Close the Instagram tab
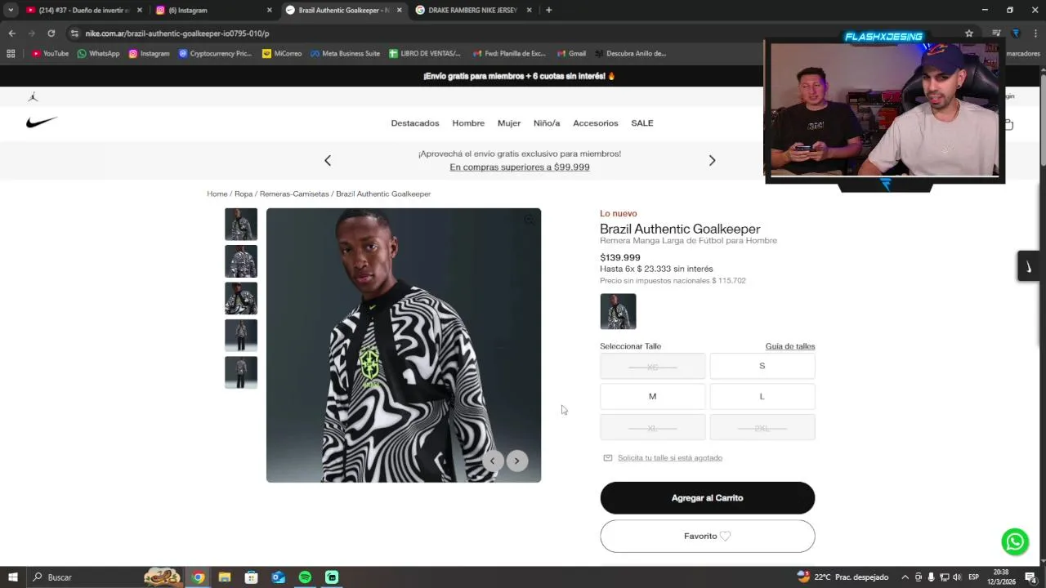 coord(270,10)
